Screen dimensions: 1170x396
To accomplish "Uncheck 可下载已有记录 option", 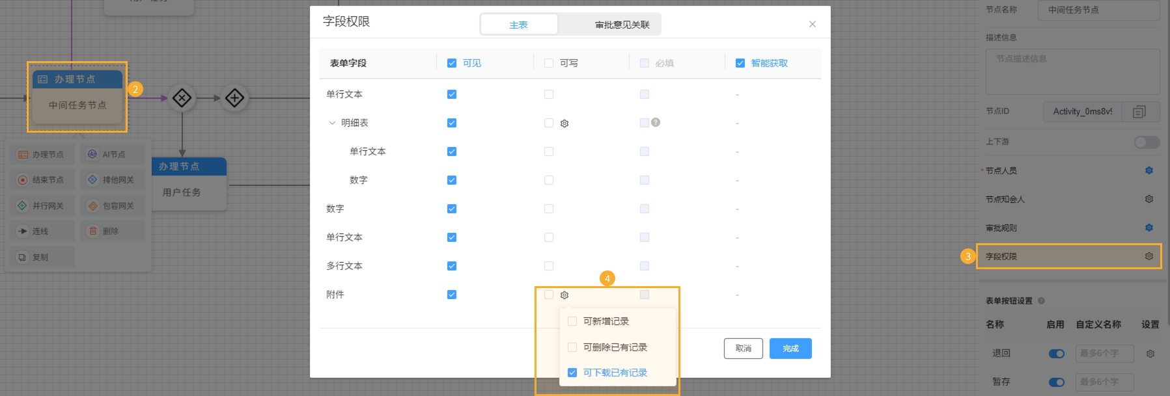I will point(572,373).
